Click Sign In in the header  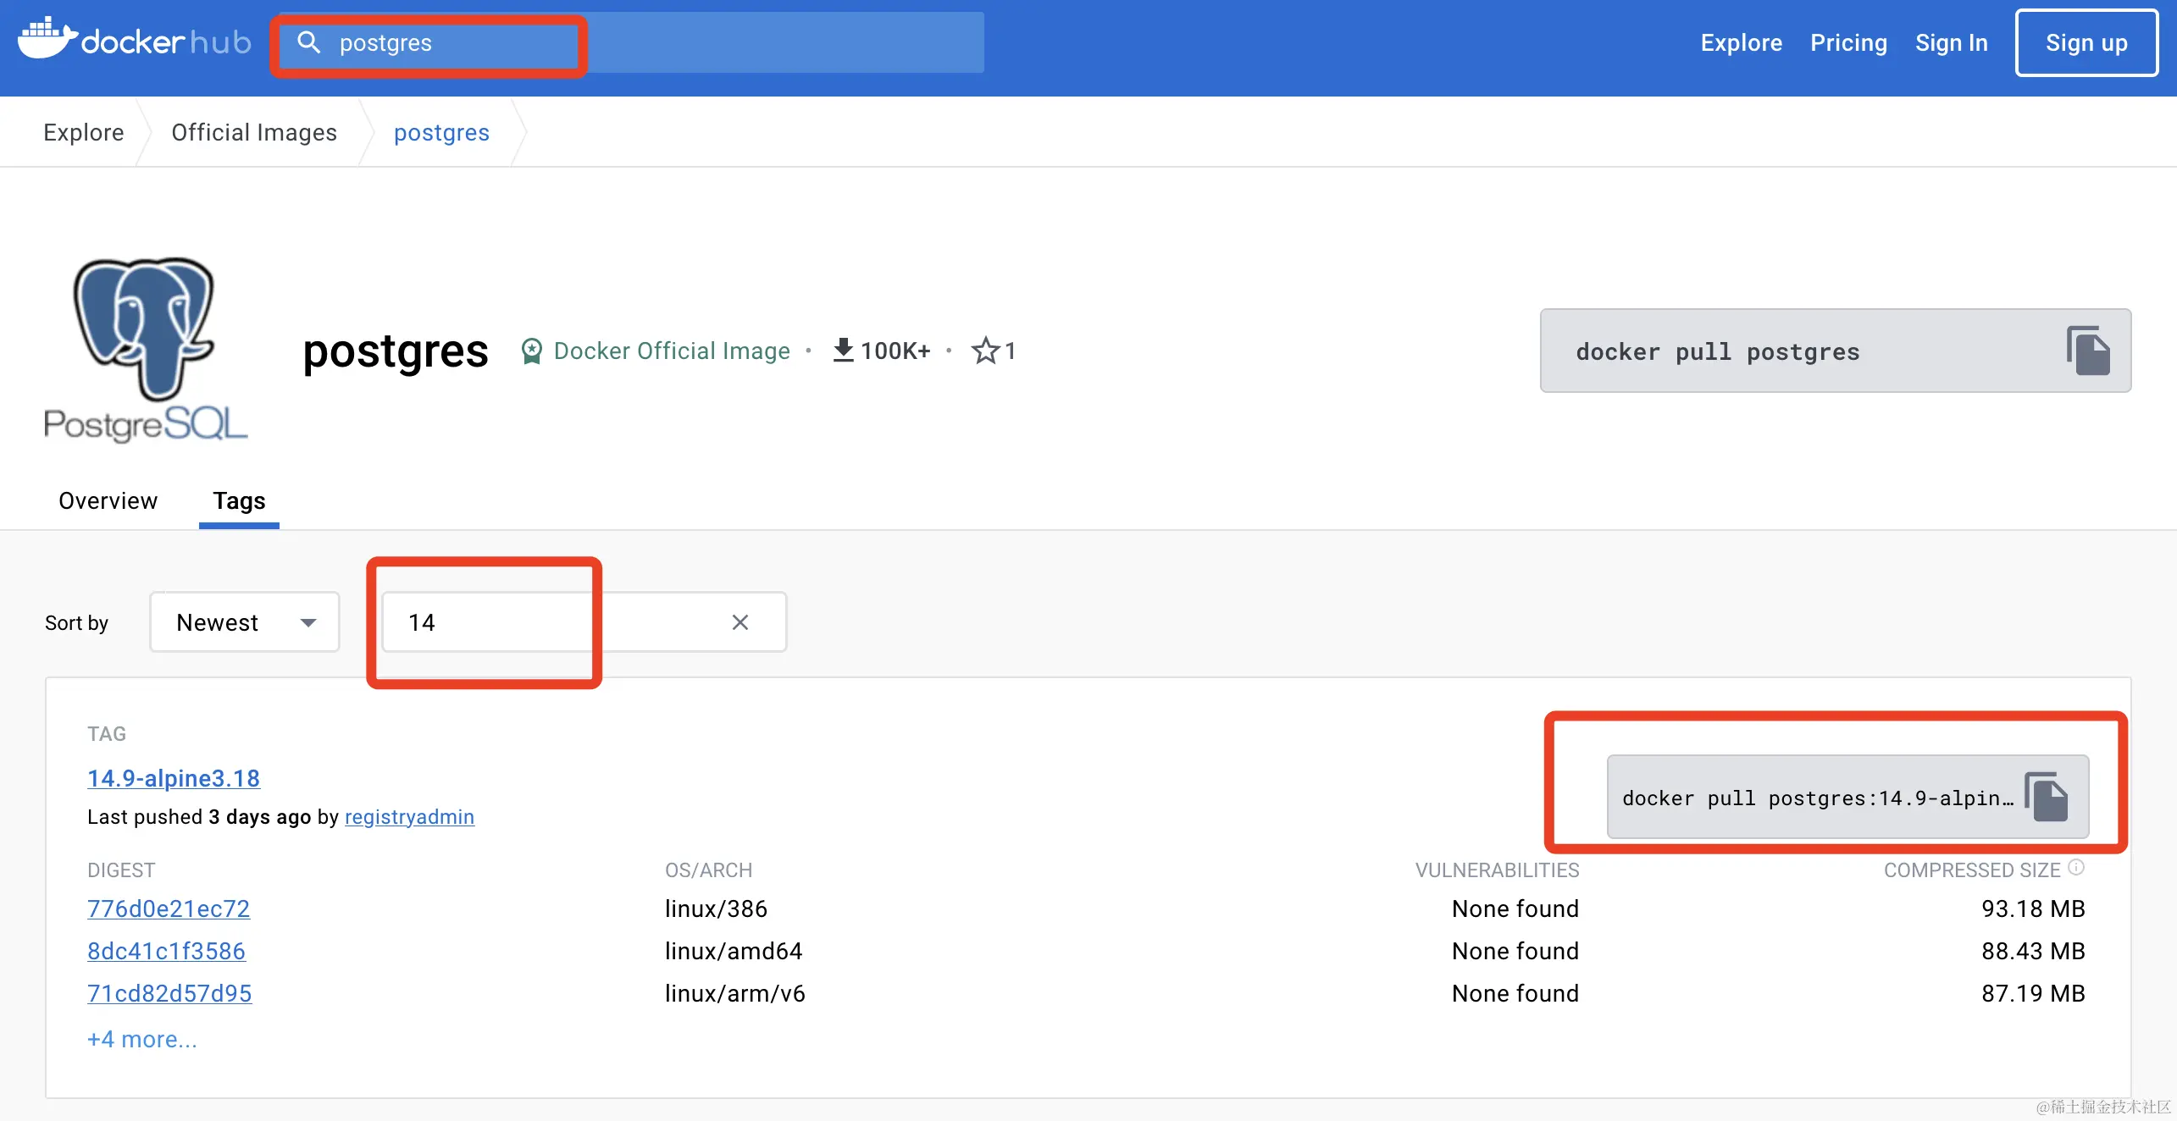coord(1951,42)
